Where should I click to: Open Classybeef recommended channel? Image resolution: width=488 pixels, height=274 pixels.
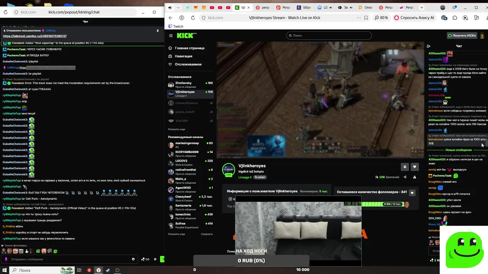[190, 198]
